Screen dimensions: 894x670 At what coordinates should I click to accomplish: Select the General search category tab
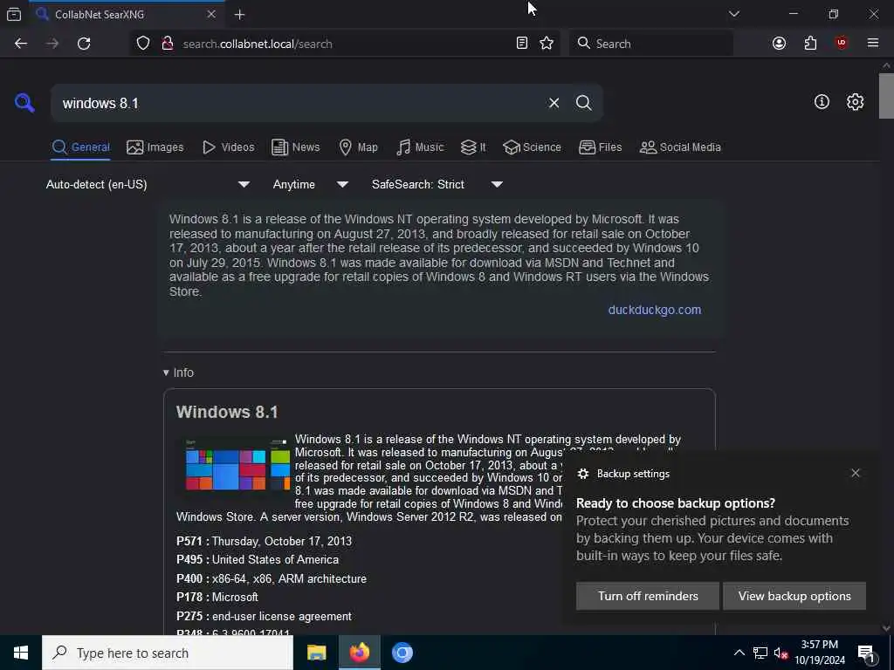(81, 147)
